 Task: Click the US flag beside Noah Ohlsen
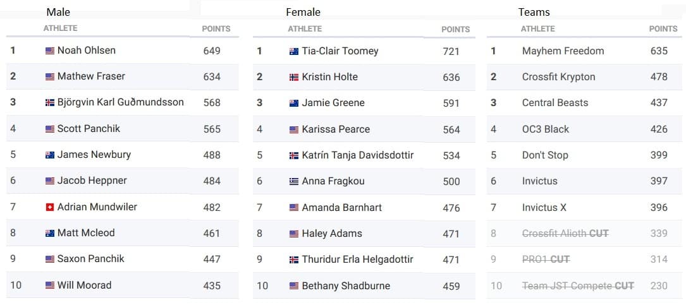tap(50, 51)
